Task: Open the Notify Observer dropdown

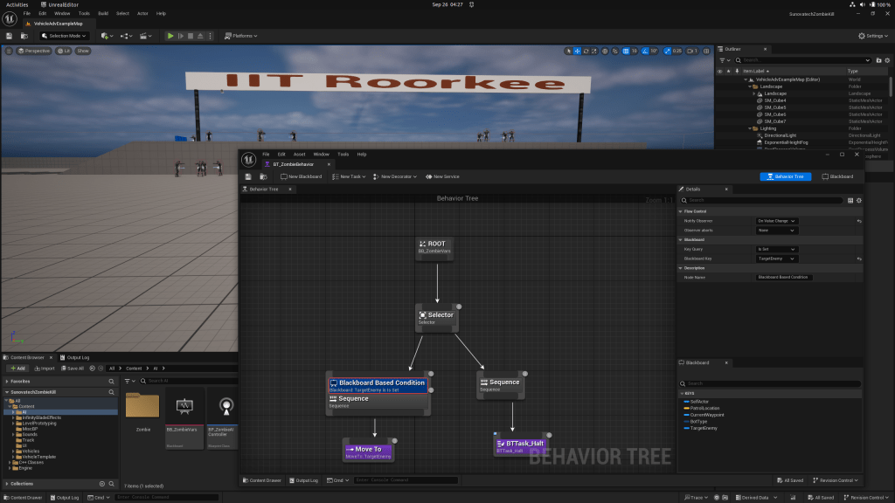Action: pos(776,221)
